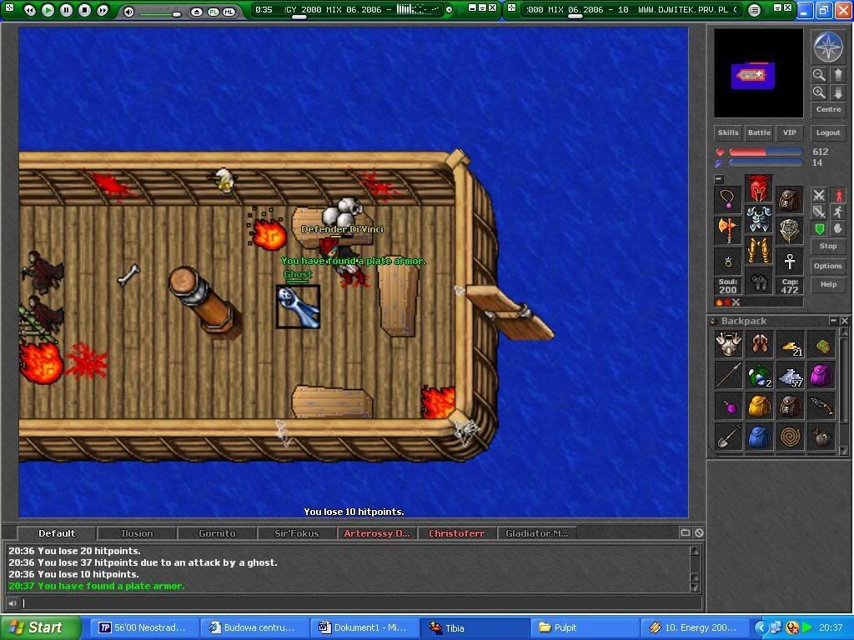This screenshot has width=854, height=640.
Task: Click the green item in Backpack top row
Action: [821, 344]
